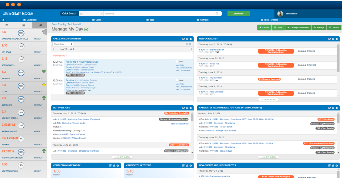The height and width of the screenshot is (178, 342).
Task: Click the Create New button
Action: (x=239, y=14)
